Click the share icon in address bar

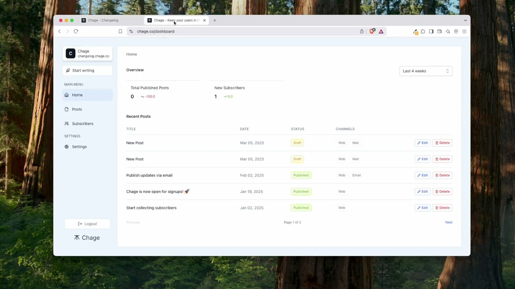coord(362,31)
